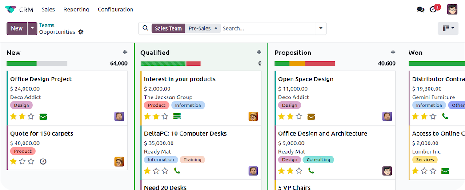Remove the Pre-Sales filter facet

pos(216,28)
